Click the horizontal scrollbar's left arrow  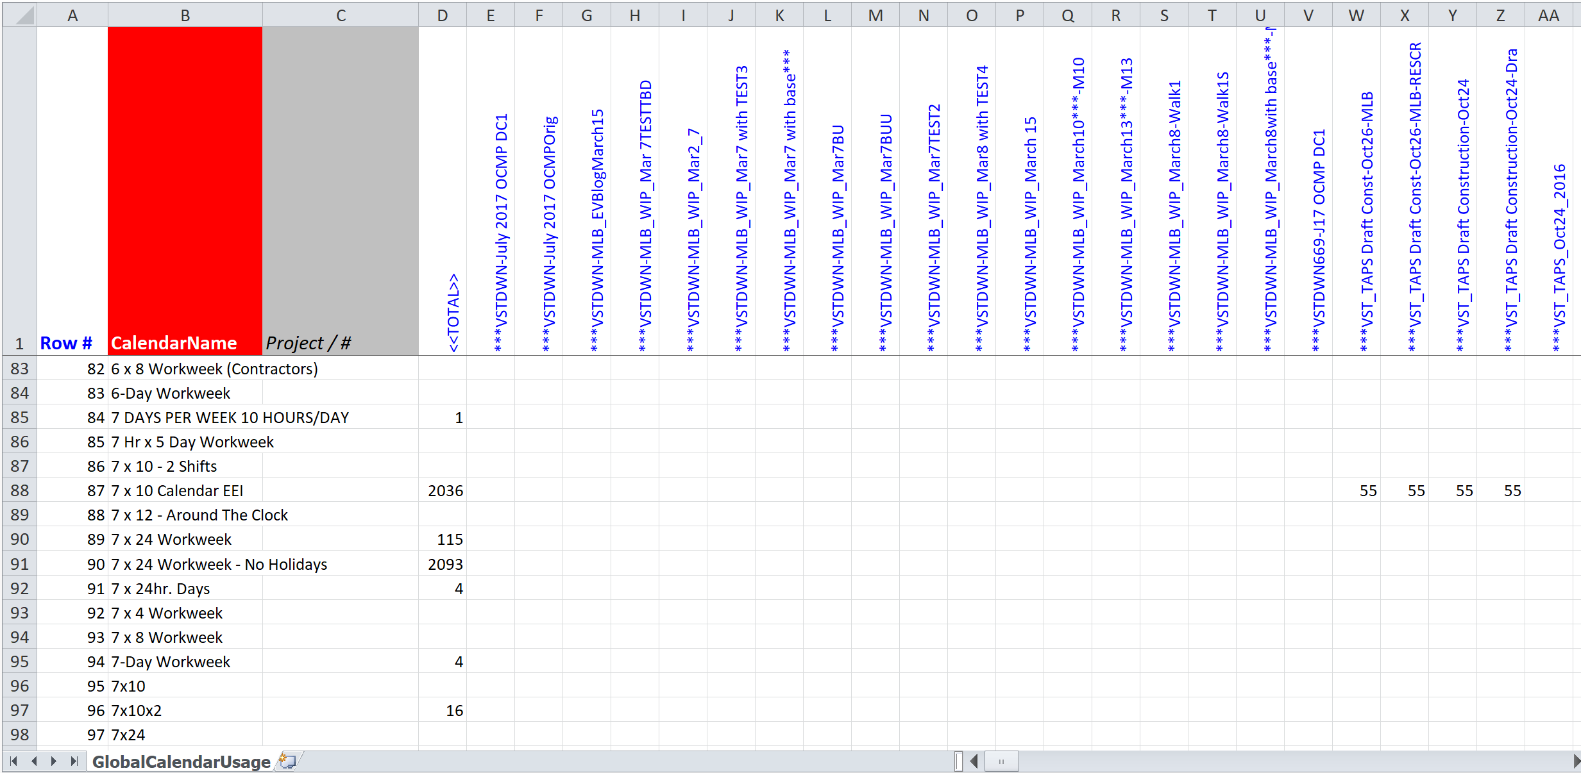[x=974, y=761]
